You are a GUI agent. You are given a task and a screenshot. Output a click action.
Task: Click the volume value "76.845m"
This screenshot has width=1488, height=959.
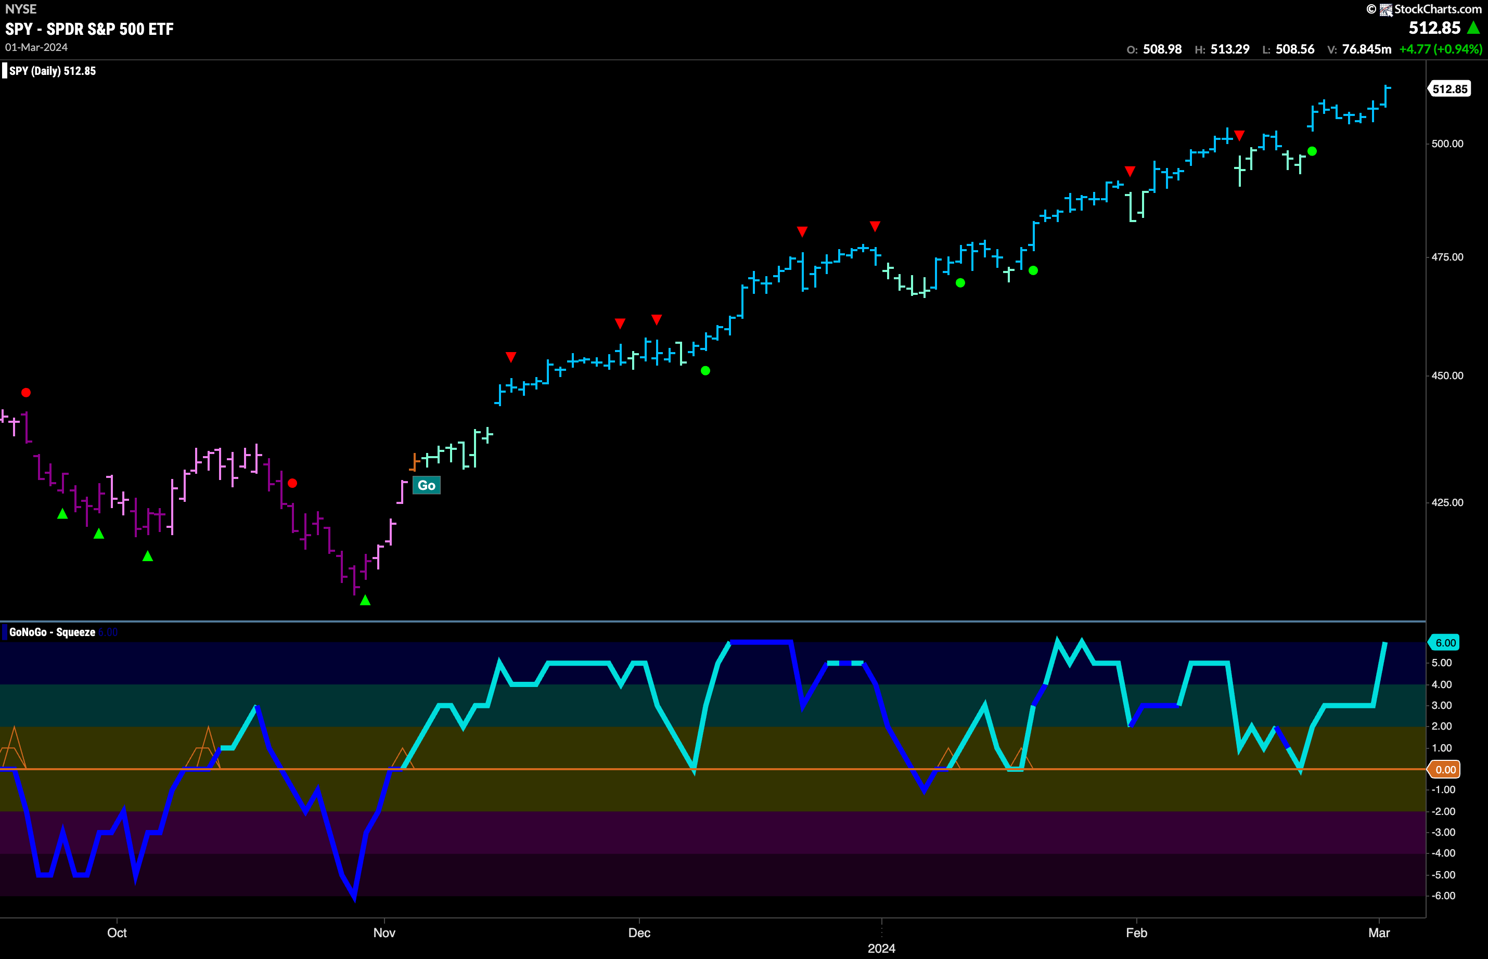pyautogui.click(x=1367, y=49)
